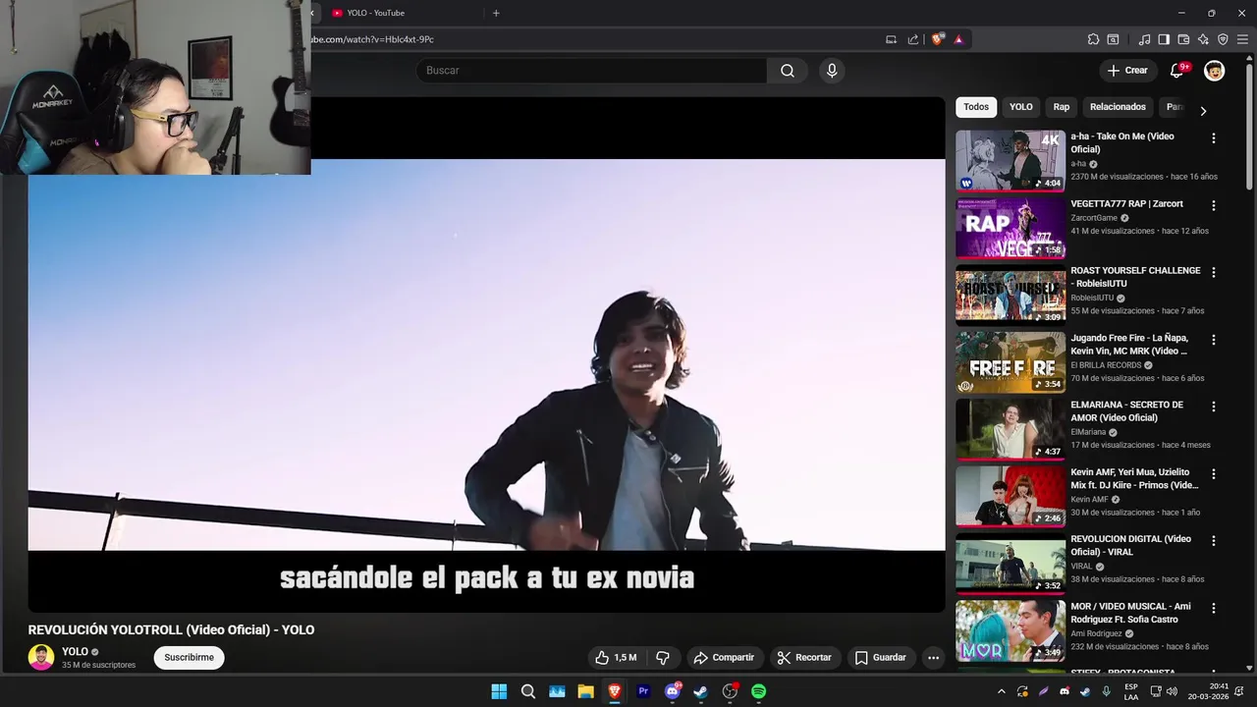Select the Todos filter chip
Viewport: 1257px width, 707px height.
click(x=976, y=107)
